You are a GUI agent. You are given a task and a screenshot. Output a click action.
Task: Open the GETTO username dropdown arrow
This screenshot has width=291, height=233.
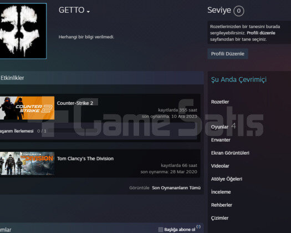pyautogui.click(x=88, y=12)
